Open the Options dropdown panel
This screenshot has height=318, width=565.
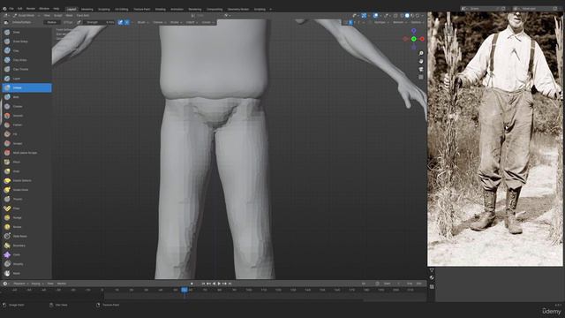(417, 22)
